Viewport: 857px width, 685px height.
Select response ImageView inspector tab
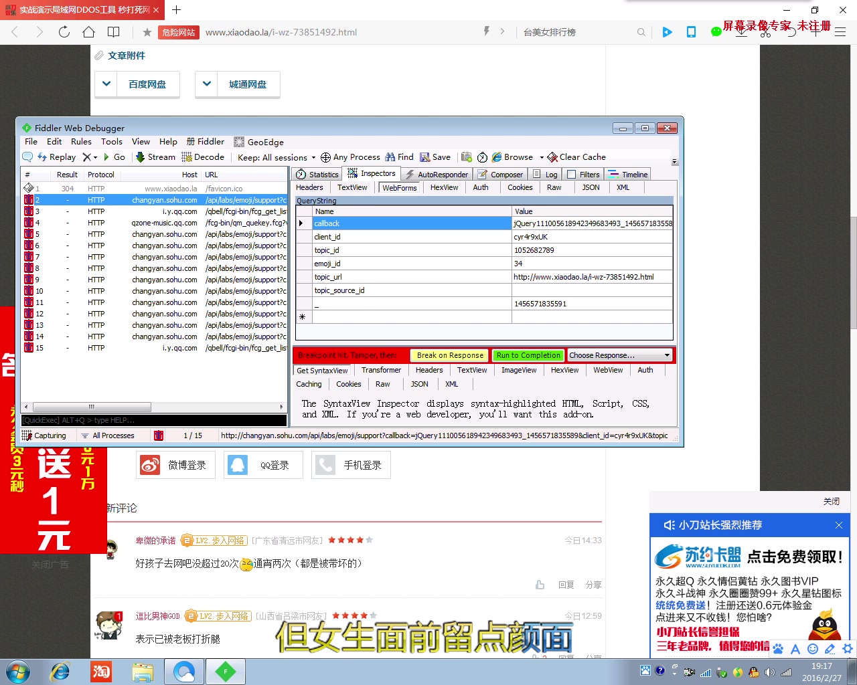point(519,370)
